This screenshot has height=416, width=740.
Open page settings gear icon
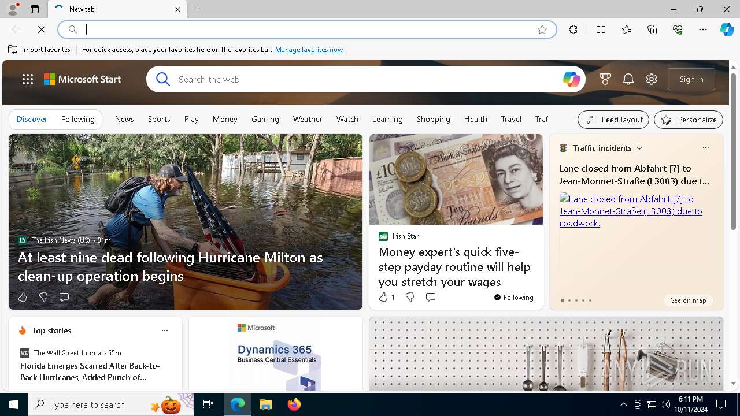652,79
